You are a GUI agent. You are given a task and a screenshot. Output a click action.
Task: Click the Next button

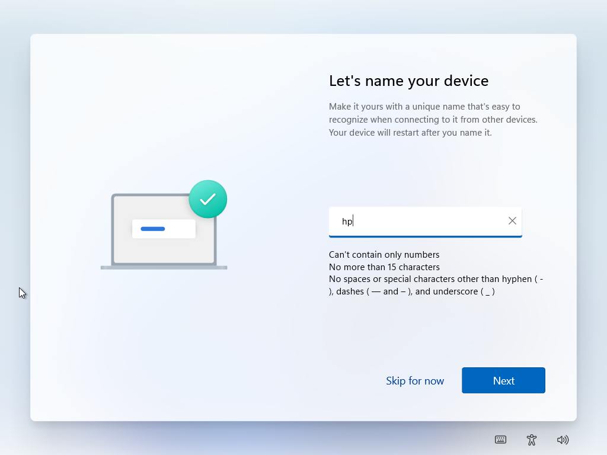[x=503, y=380]
